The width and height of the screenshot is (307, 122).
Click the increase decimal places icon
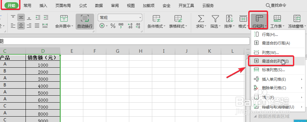[130, 25]
